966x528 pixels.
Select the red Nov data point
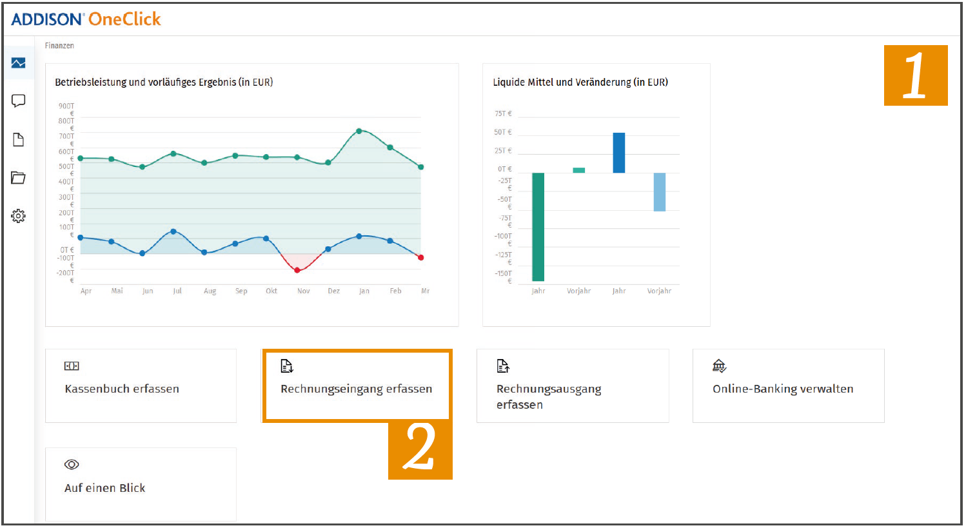[297, 270]
